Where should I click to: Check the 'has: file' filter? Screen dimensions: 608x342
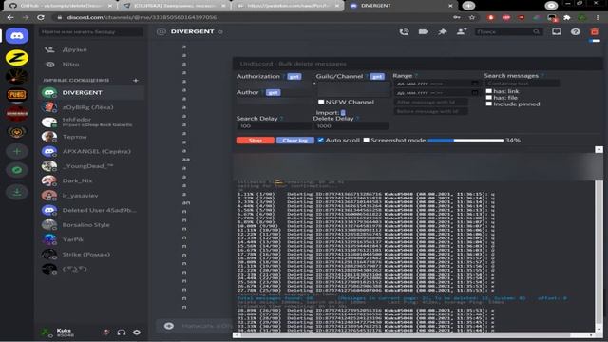tap(489, 97)
